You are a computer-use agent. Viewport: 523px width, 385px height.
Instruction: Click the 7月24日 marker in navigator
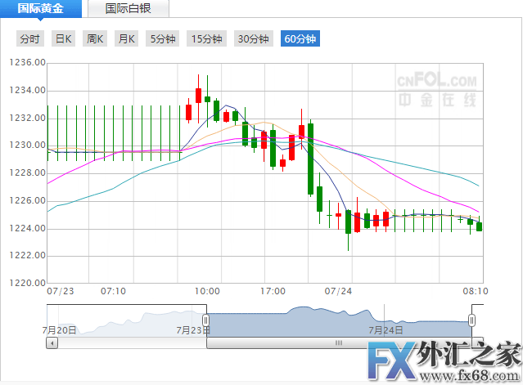tap(385, 330)
